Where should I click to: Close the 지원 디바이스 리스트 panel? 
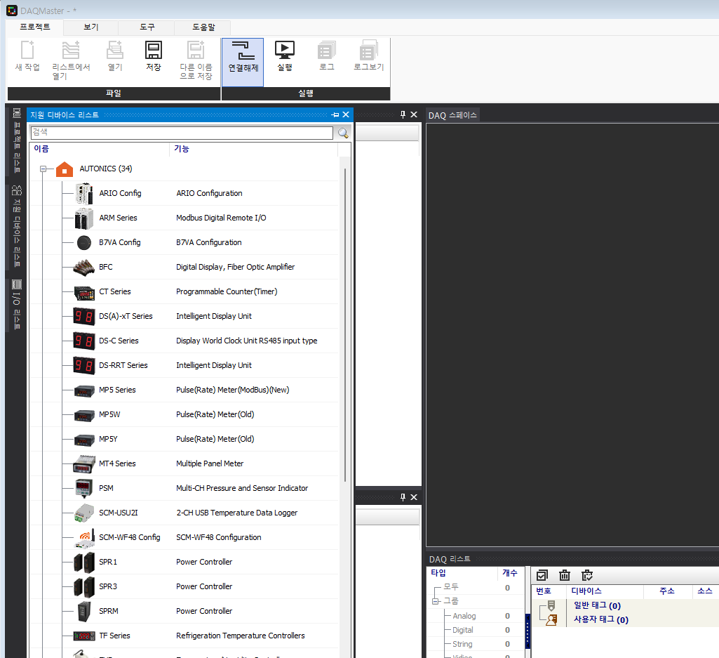347,114
